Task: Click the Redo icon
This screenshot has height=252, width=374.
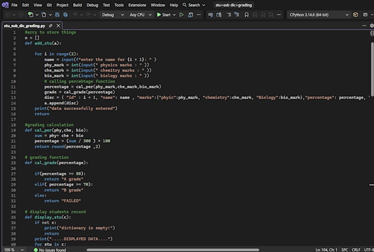Action: point(89,15)
